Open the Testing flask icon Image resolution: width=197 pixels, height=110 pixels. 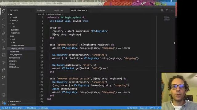[x=4, y=48]
